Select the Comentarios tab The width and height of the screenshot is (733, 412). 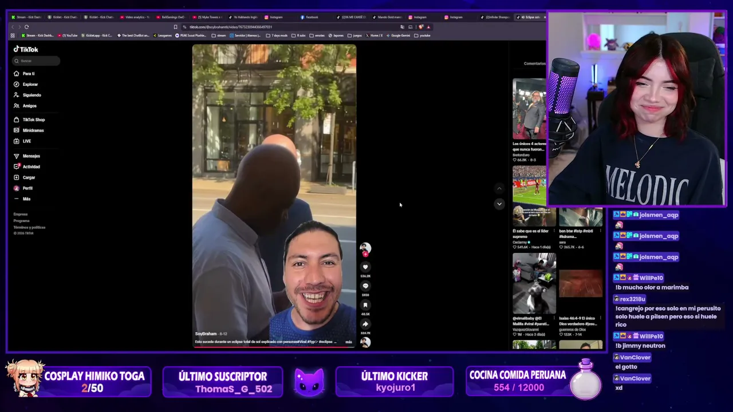[x=534, y=64]
